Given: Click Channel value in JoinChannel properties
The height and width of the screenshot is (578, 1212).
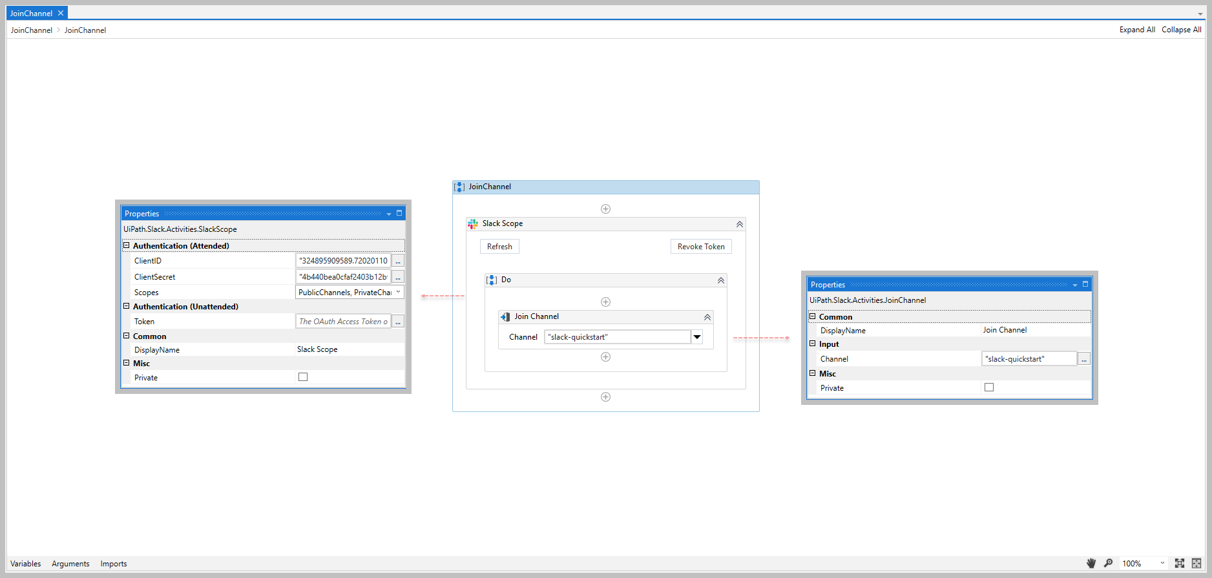Looking at the screenshot, I should tap(1029, 359).
